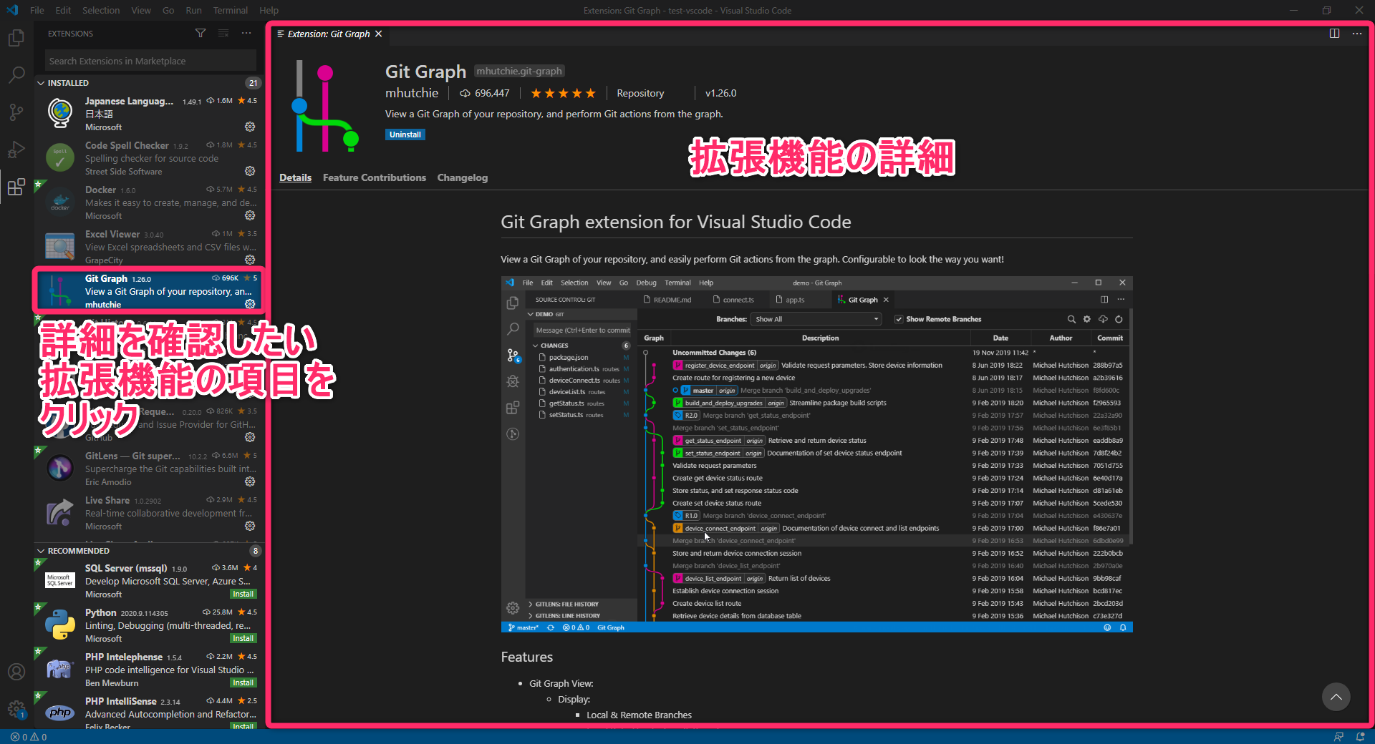Open Run and Debug view
The height and width of the screenshot is (744, 1375).
[x=16, y=150]
